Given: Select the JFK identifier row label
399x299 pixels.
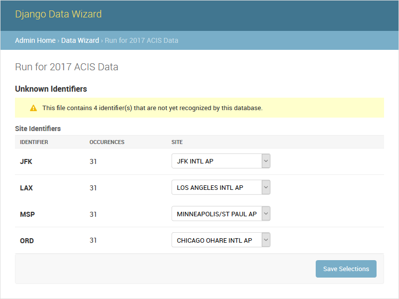Looking at the screenshot, I should pos(25,161).
